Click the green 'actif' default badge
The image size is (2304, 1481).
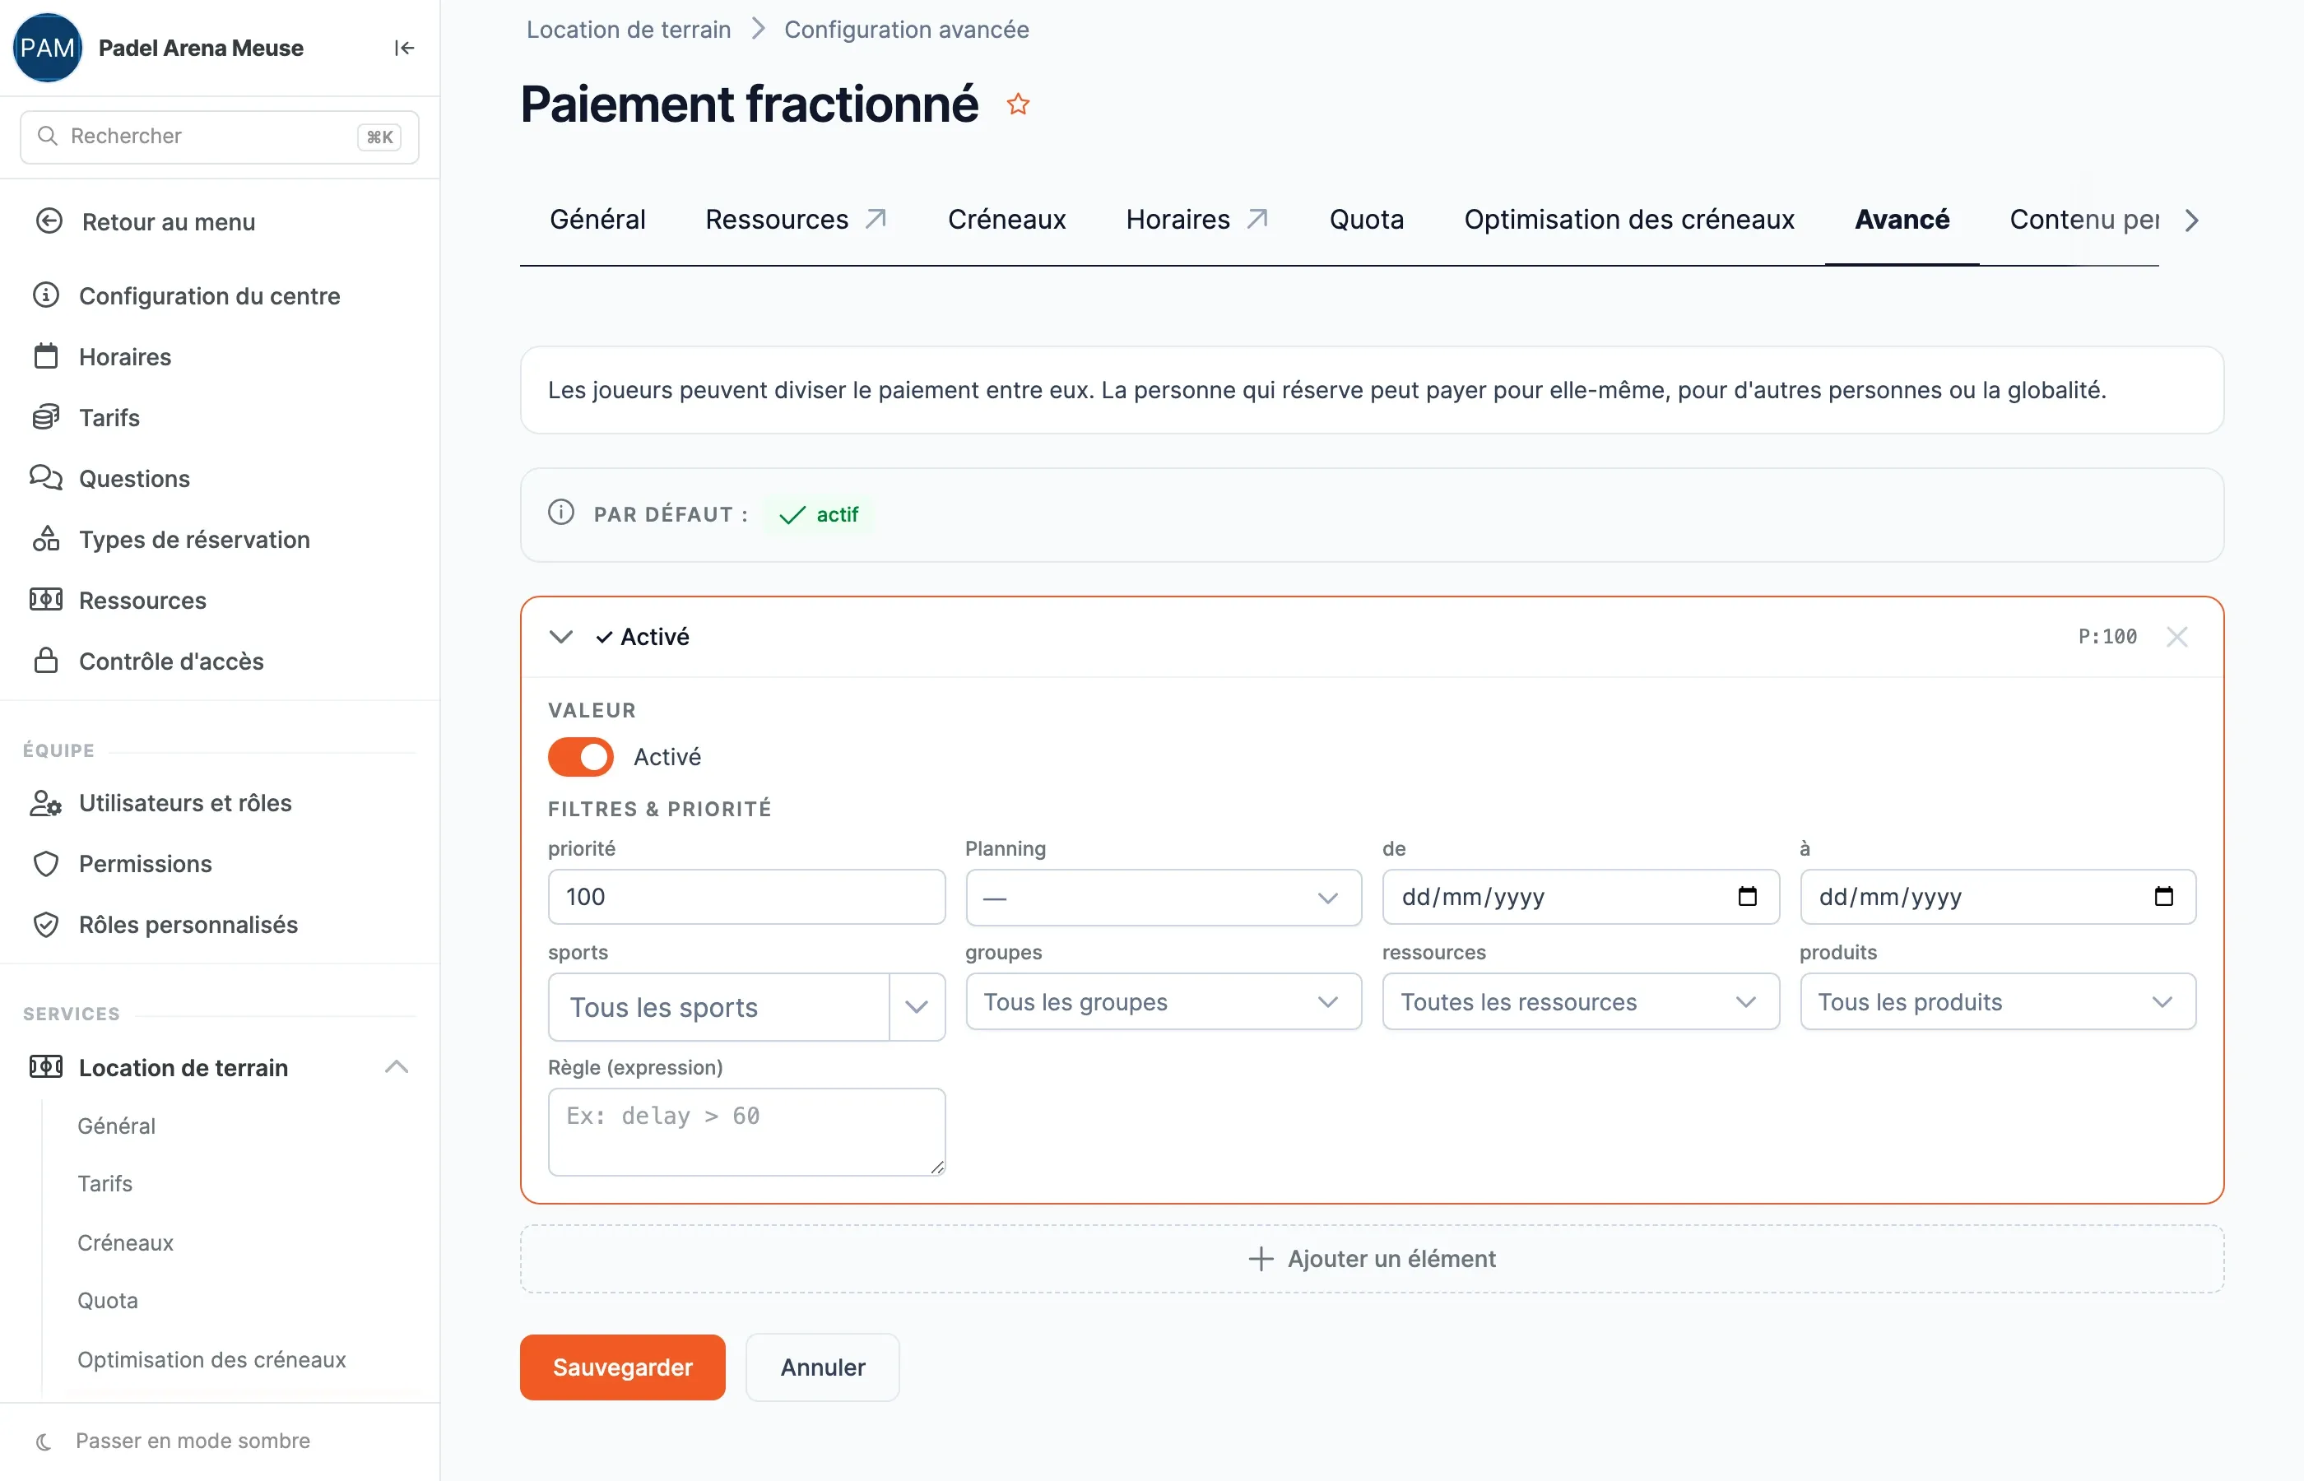820,514
